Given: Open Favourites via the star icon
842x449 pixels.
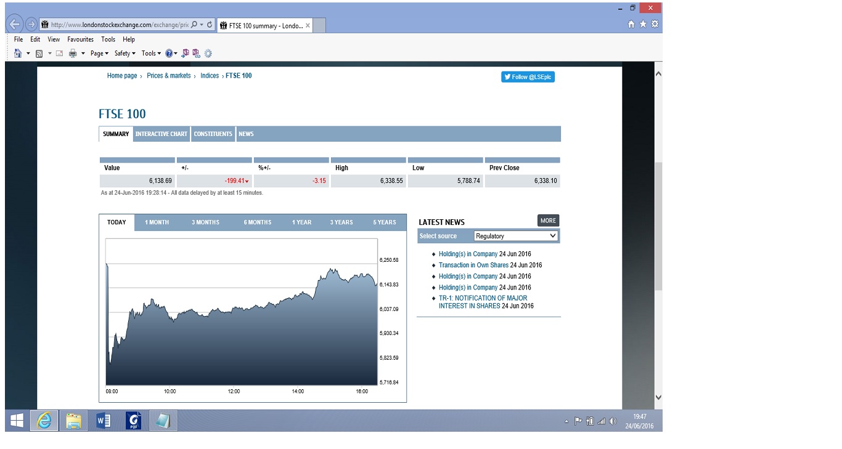Looking at the screenshot, I should click(x=643, y=24).
